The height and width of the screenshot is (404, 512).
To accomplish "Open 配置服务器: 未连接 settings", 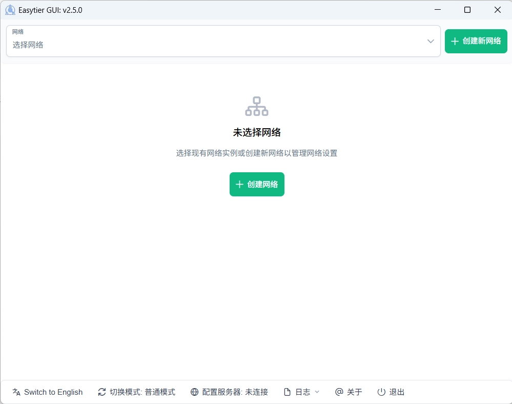I will [x=235, y=392].
